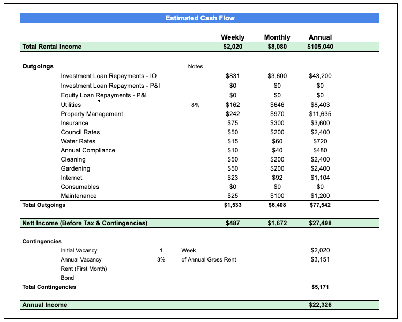Click the 8% note for Utilities
Viewport: 402px width, 322px height.
point(195,105)
